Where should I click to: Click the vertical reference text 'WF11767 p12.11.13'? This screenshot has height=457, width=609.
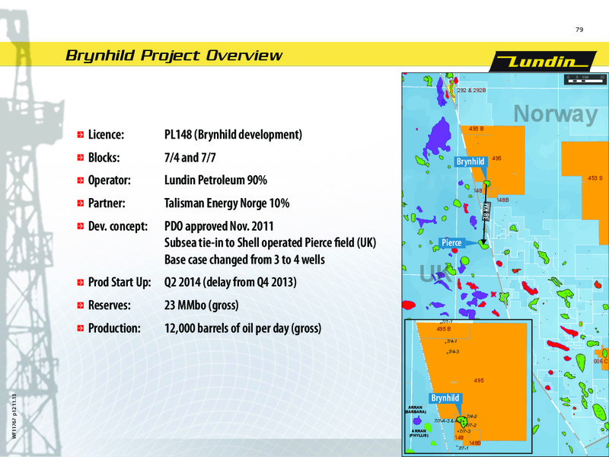pyautogui.click(x=14, y=416)
